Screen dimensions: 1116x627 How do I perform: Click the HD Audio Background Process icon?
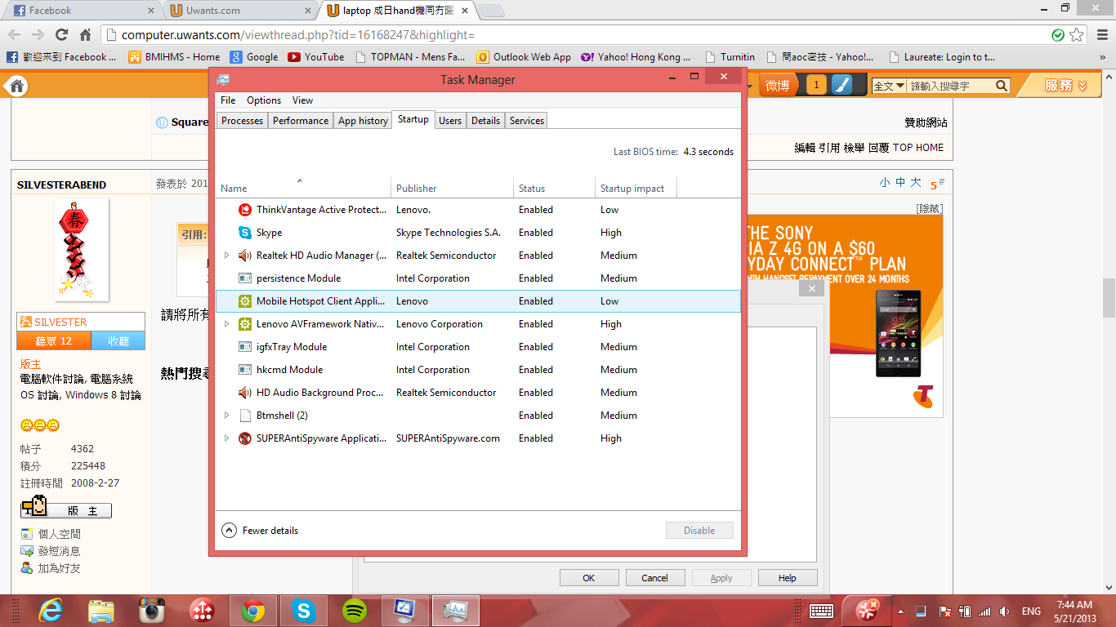pyautogui.click(x=244, y=393)
